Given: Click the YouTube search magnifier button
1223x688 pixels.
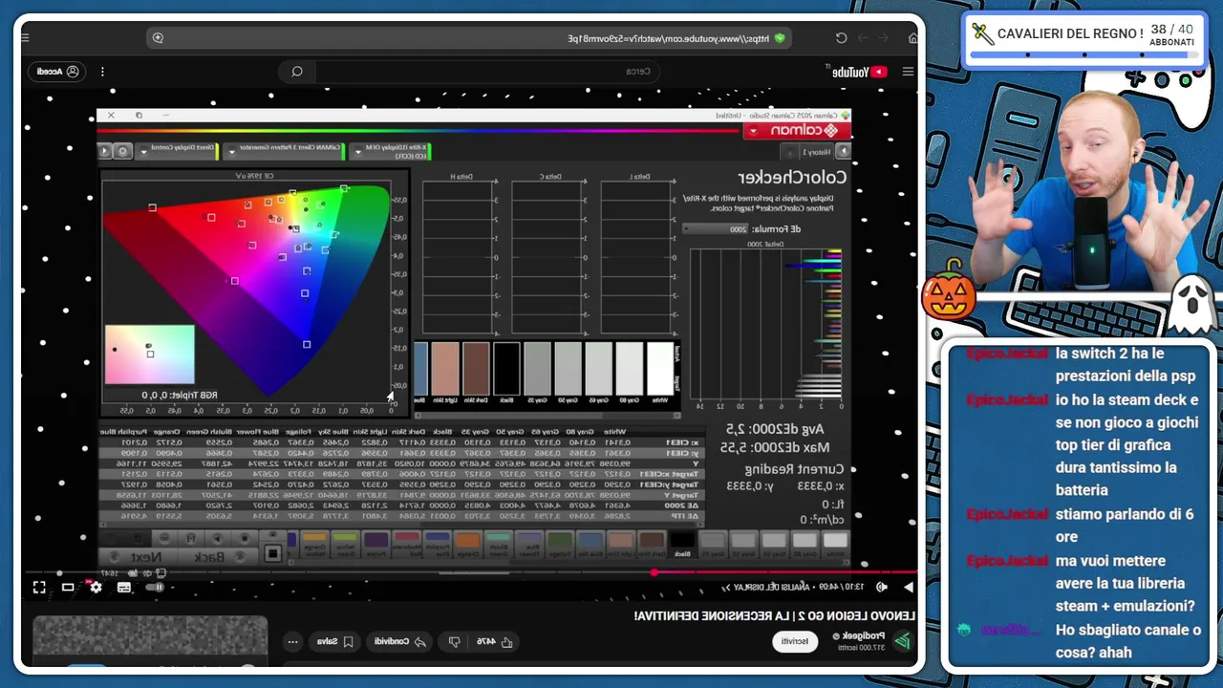Looking at the screenshot, I should (x=297, y=72).
